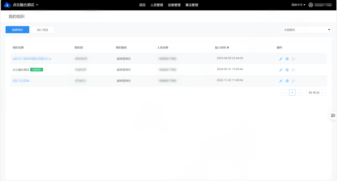Click 超级管理员 in the 点云融合测试 row
The width and height of the screenshot is (337, 181).
pos(124,70)
